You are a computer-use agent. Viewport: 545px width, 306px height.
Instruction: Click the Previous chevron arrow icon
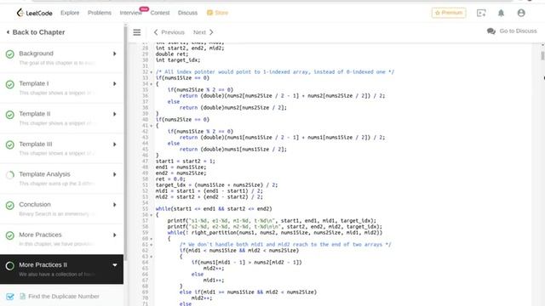pos(156,32)
